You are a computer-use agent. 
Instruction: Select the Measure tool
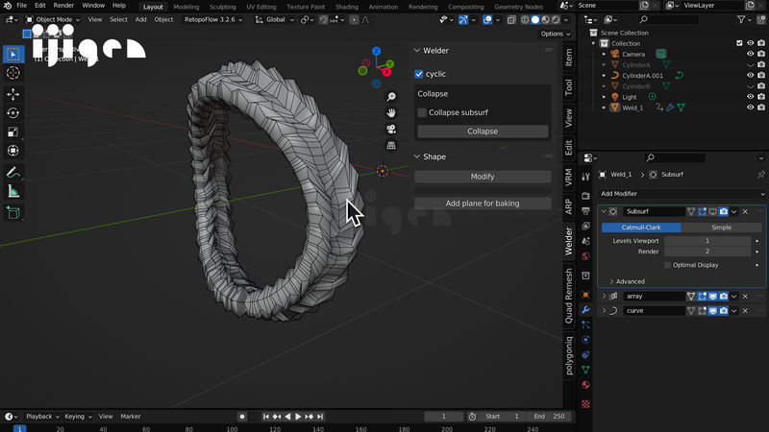pyautogui.click(x=13, y=191)
